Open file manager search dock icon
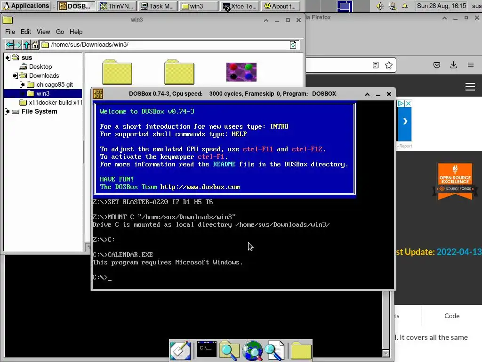The image size is (482, 362). click(229, 350)
